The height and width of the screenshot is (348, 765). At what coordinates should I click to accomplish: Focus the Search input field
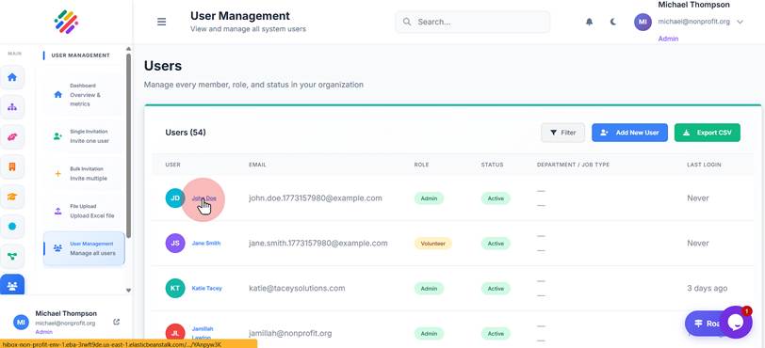[x=472, y=22]
